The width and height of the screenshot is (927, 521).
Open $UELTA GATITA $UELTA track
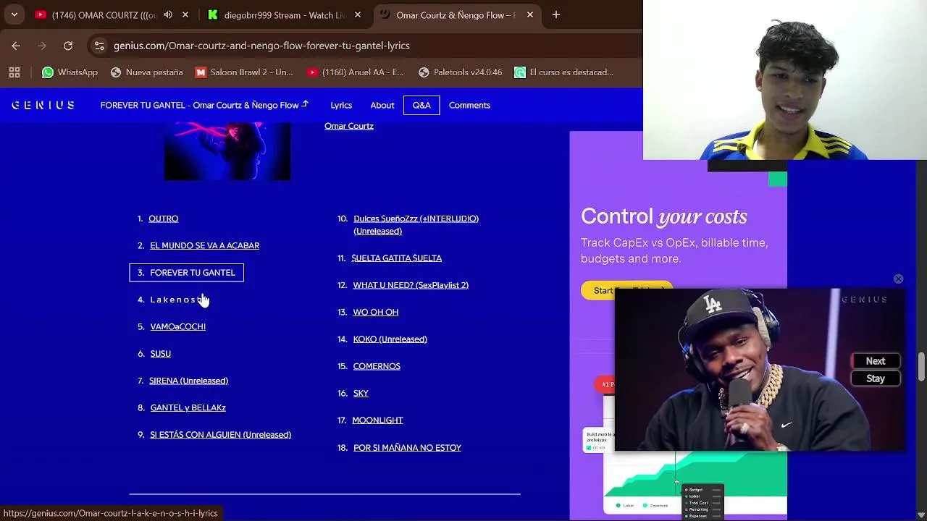click(x=396, y=258)
